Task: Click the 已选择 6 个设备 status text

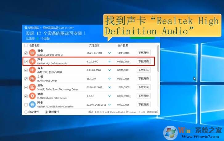Action: [x=38, y=38]
